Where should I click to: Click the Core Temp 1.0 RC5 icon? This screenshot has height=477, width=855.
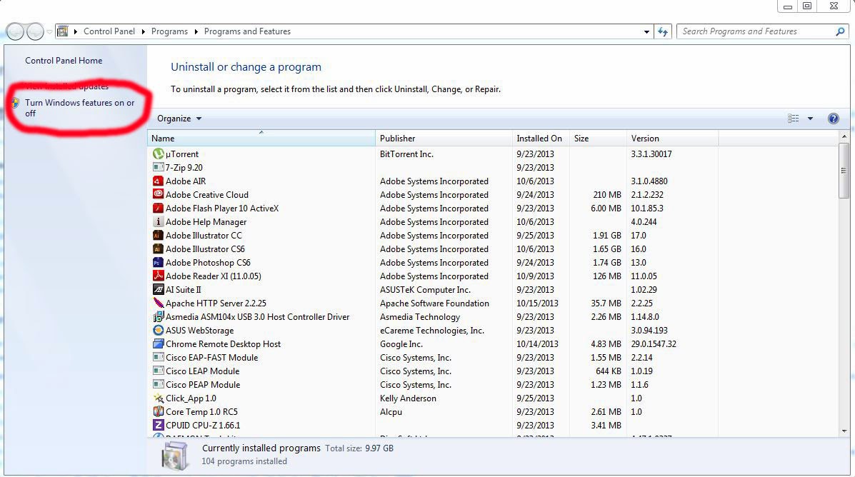coord(158,411)
